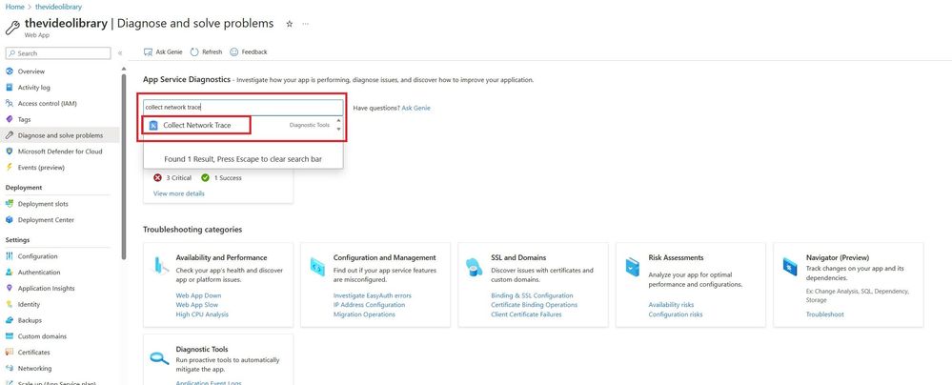
Task: Refresh the diagnostics page
Action: click(x=206, y=52)
